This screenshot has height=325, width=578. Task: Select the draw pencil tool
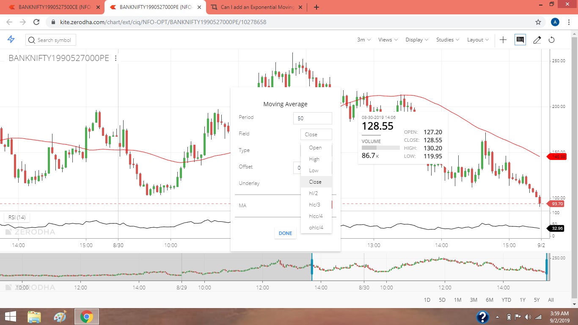point(537,39)
